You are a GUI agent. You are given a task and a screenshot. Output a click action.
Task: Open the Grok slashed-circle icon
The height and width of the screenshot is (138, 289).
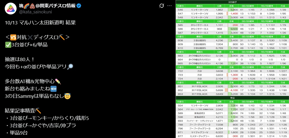tap(161, 6)
